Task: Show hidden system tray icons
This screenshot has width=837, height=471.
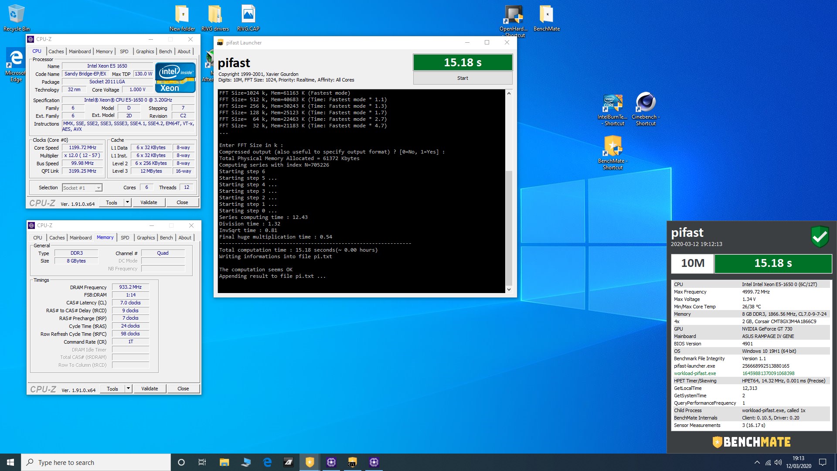Action: pos(757,462)
